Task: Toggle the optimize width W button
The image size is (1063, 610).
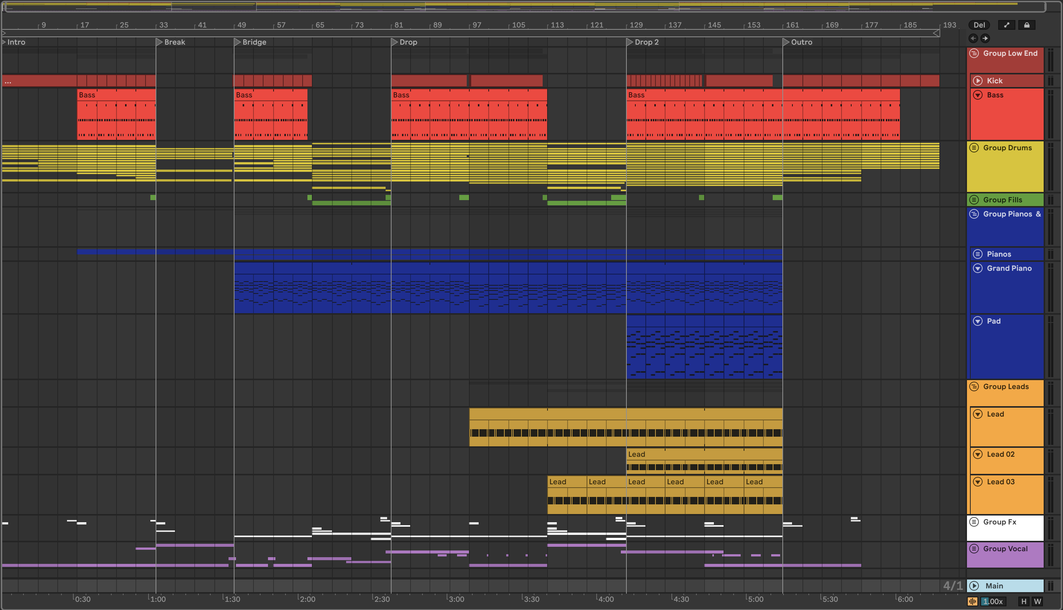Action: tap(1037, 601)
